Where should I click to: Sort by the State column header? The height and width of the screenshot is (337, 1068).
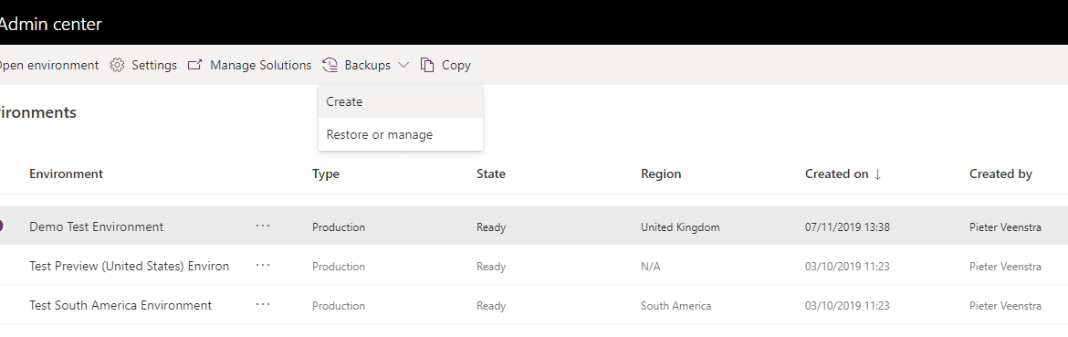tap(491, 174)
